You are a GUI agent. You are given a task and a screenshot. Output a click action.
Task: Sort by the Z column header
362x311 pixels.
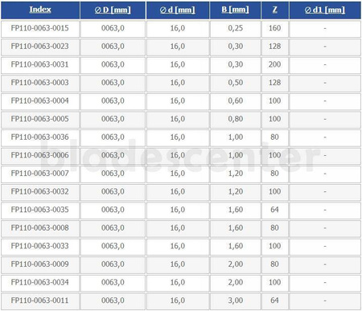pos(275,10)
